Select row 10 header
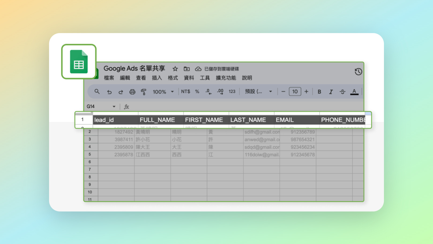This screenshot has width=433, height=244. coord(91,192)
